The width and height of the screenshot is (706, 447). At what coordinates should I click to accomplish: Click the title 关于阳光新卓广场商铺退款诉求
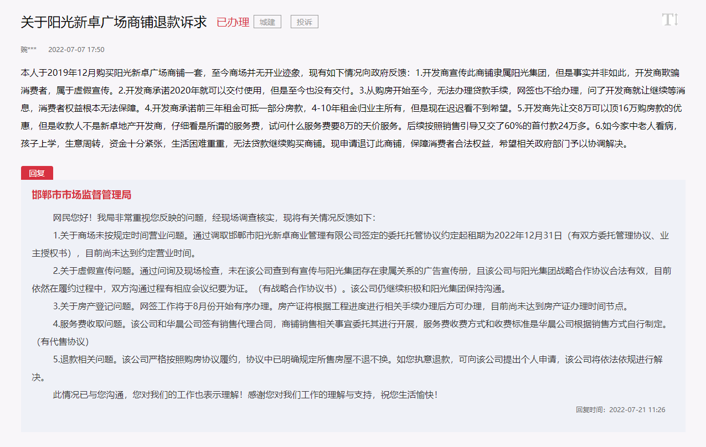114,22
